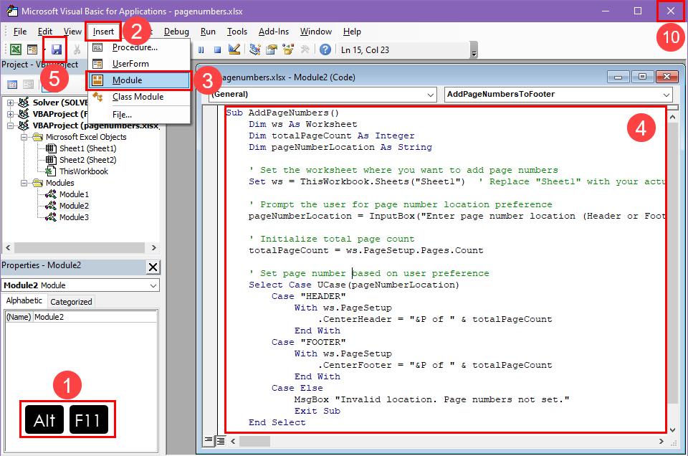Image resolution: width=688 pixels, height=456 pixels.
Task: Open the Properties Window toolbar icon
Action: pos(272,49)
